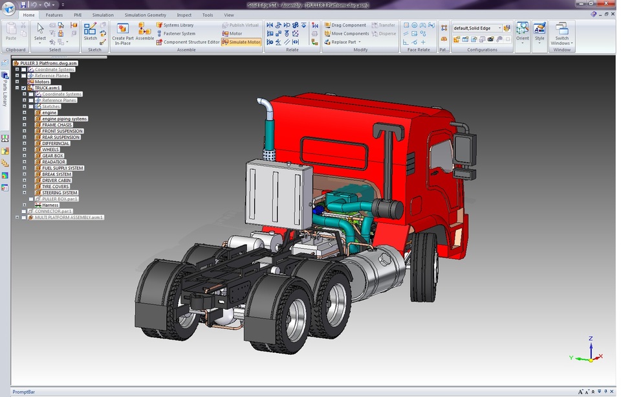Viewport: 621px width, 397px height.
Task: Click the Systems Library icon
Action: coord(160,25)
